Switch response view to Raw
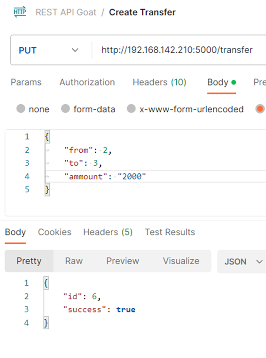 [74, 261]
